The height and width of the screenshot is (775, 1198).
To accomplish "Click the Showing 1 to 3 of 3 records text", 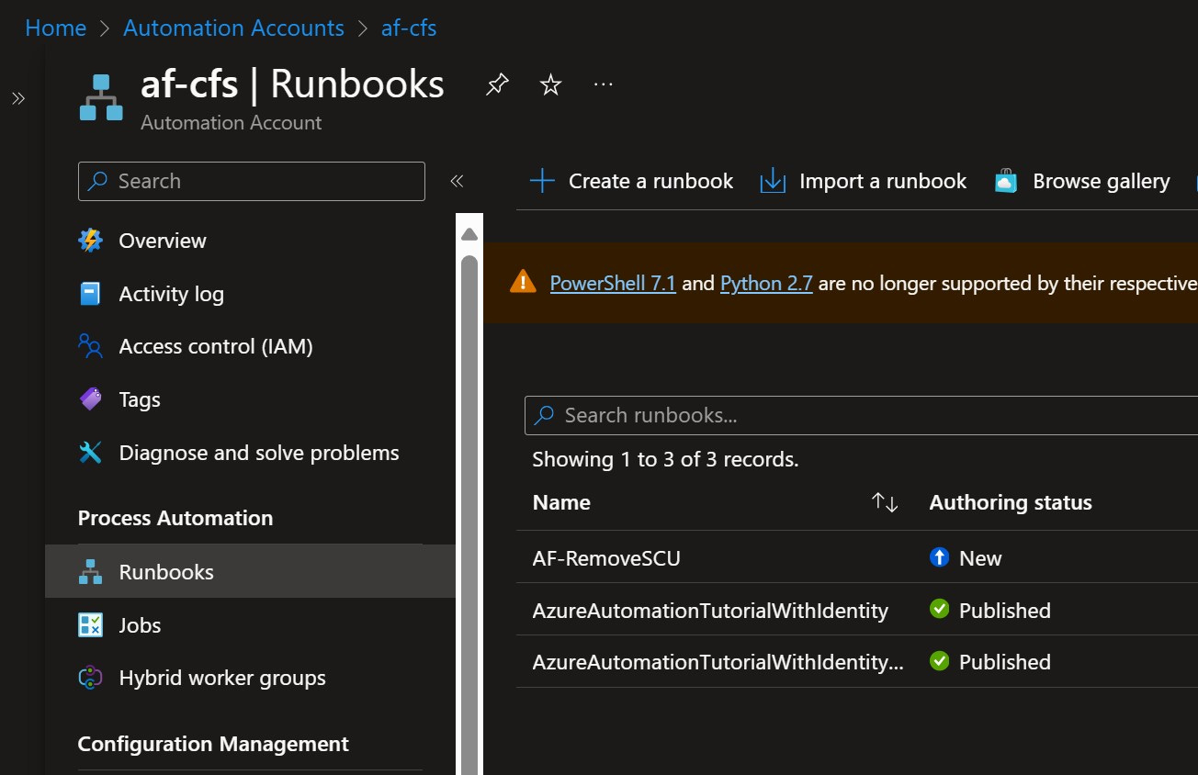I will point(665,459).
